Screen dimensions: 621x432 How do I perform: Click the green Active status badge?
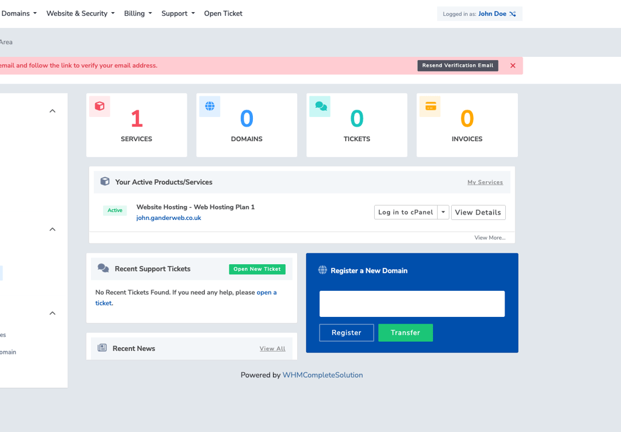click(x=115, y=210)
